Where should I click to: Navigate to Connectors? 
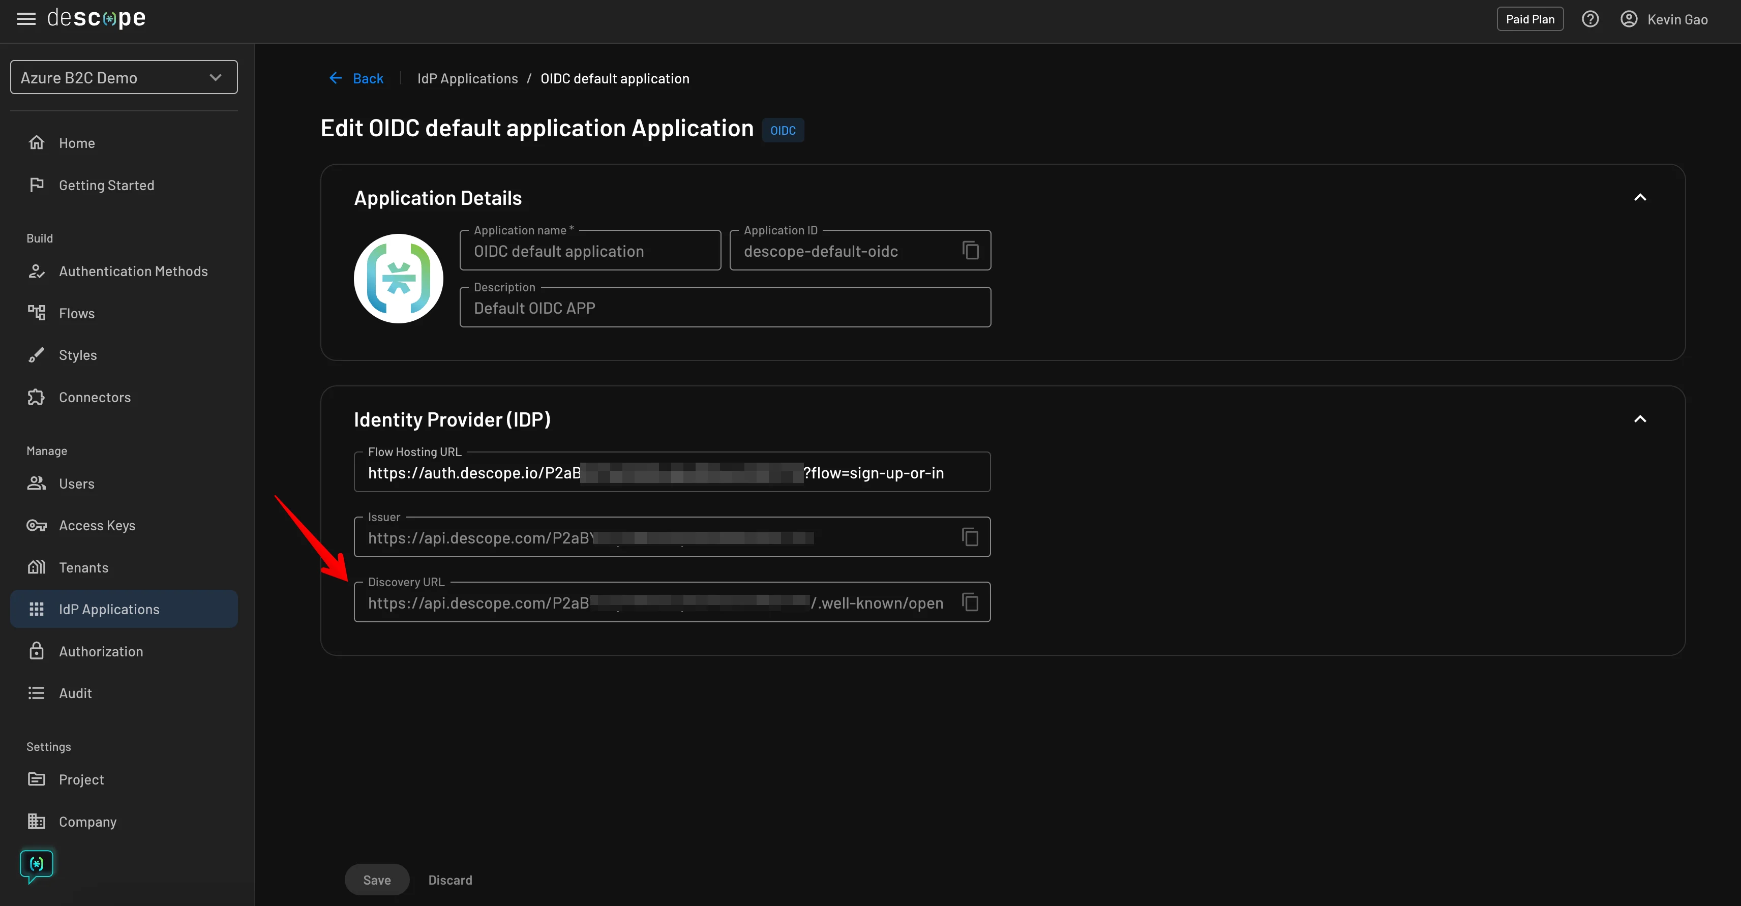pyautogui.click(x=94, y=397)
